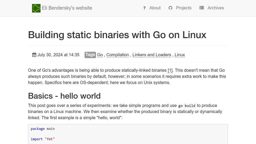Click the inline go build code
The image size is (256, 144).
(187, 106)
